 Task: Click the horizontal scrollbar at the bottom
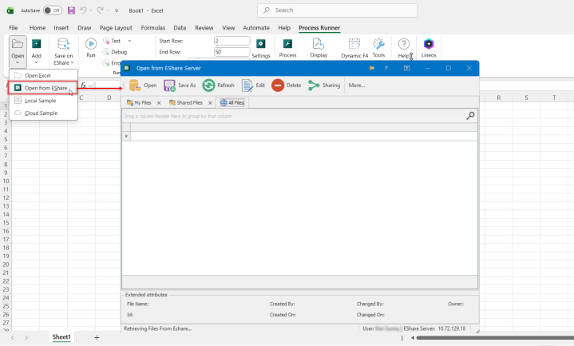pyautogui.click(x=495, y=337)
